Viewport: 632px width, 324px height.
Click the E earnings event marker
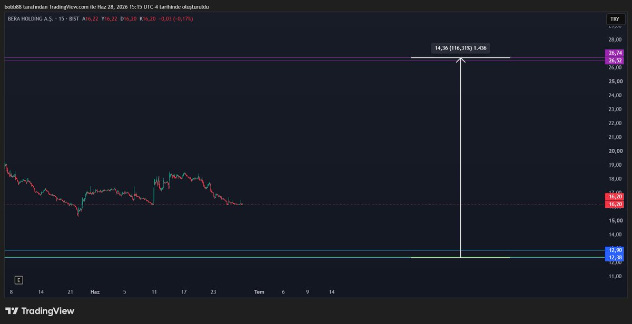tap(19, 280)
